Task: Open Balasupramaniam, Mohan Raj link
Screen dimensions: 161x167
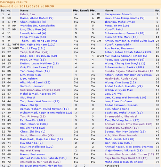Action: (41, 166)
